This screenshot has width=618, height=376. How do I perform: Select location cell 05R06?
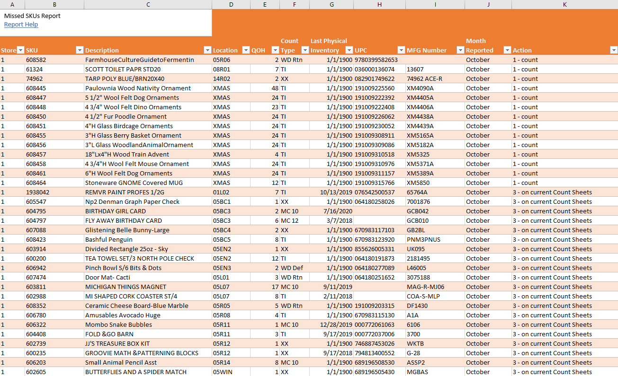click(231, 60)
